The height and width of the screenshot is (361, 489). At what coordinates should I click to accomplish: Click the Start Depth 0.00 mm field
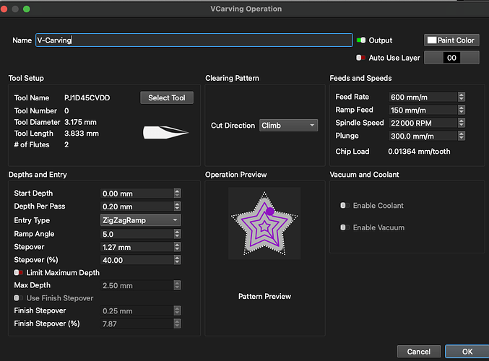click(x=137, y=193)
